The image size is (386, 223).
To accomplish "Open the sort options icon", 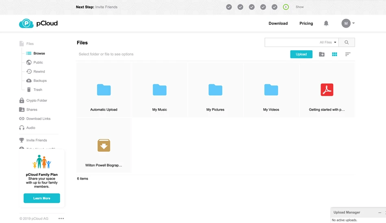I will point(347,54).
